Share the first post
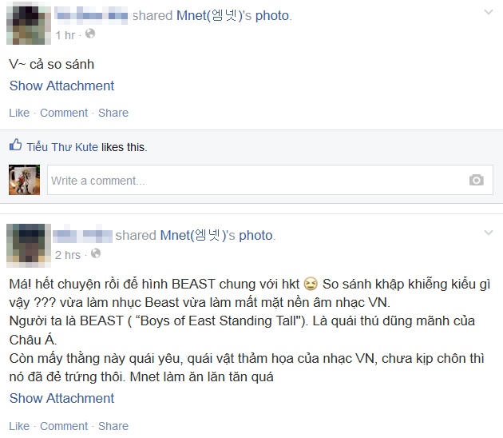This screenshot has width=503, height=438. coord(113,113)
